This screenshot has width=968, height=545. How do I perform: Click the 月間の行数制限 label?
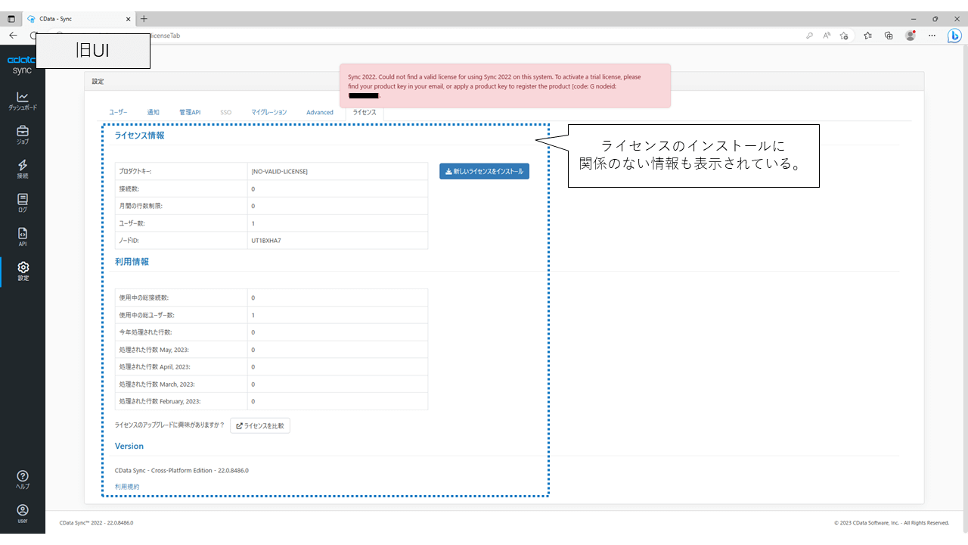[x=141, y=206]
